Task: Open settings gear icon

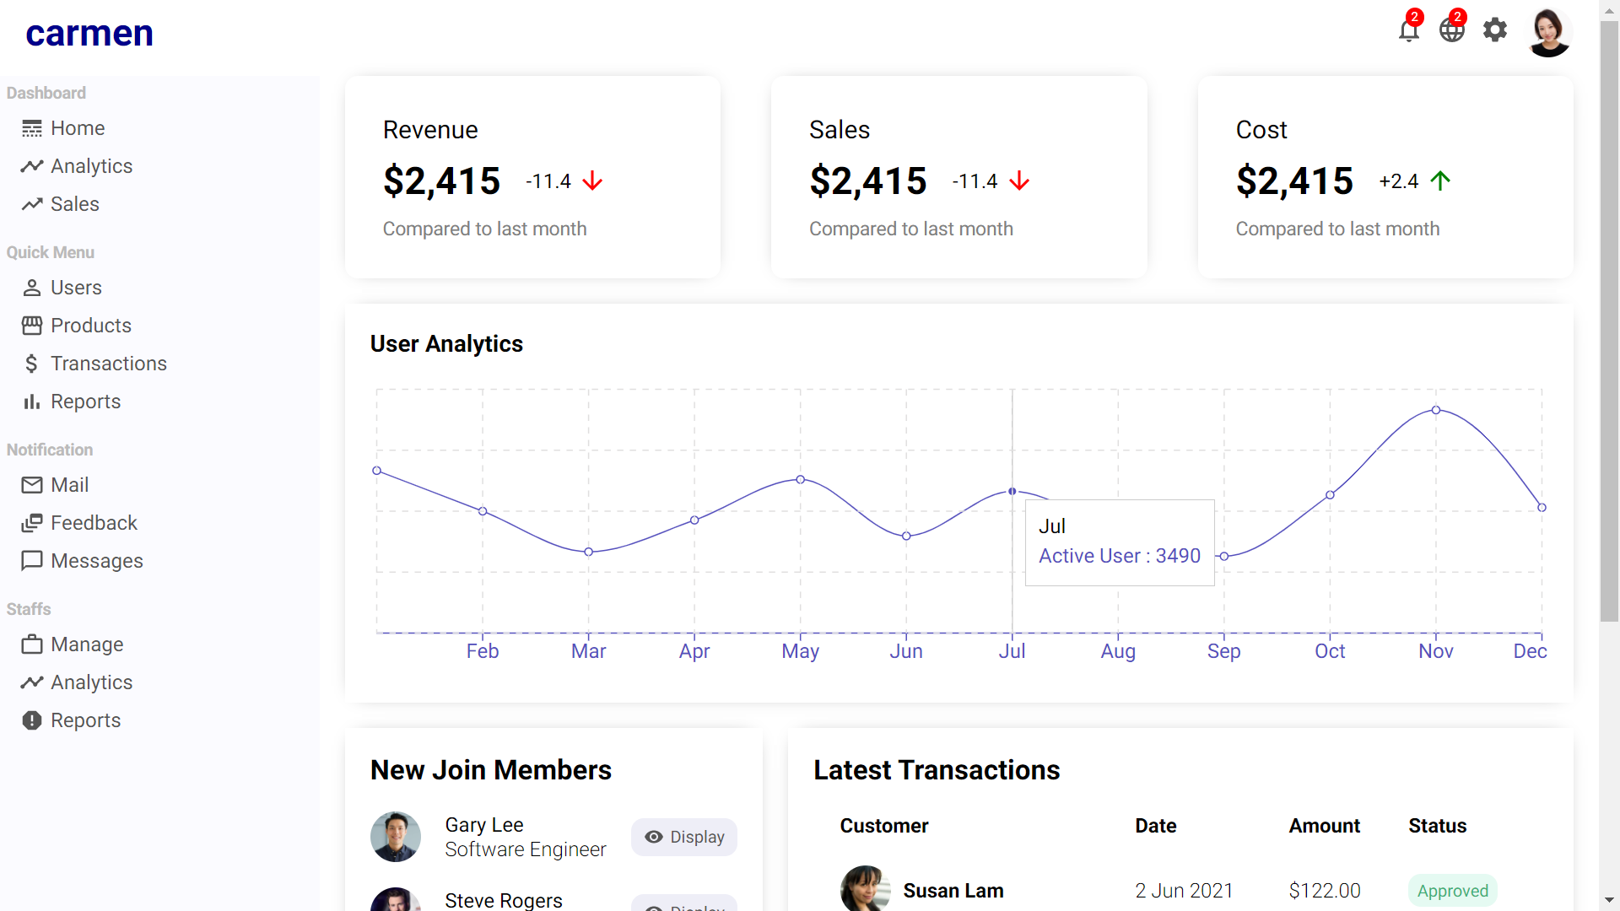Action: 1495,30
